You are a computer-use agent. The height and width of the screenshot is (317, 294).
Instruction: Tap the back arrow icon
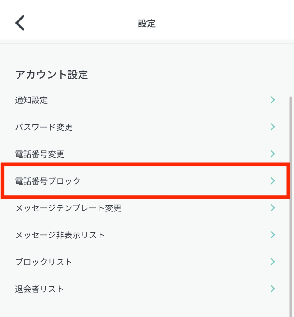[x=20, y=23]
